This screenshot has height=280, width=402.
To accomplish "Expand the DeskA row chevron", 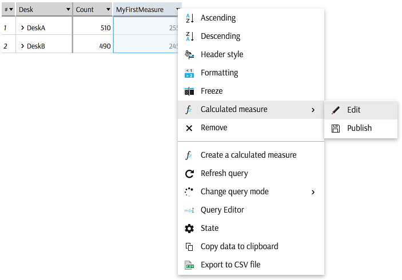I will click(x=22, y=27).
